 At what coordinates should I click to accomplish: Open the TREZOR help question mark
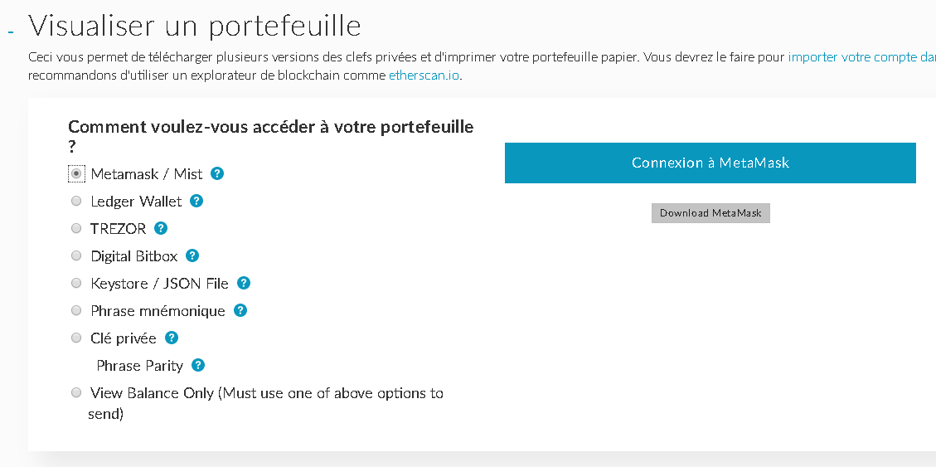pos(161,228)
